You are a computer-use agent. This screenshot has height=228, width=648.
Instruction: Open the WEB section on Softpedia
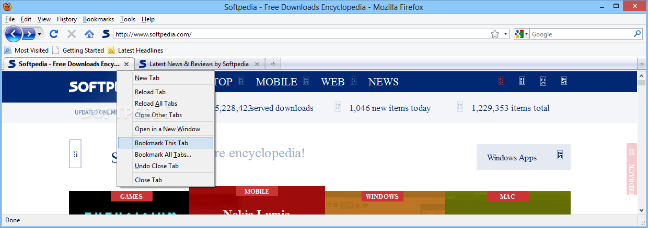(x=333, y=82)
